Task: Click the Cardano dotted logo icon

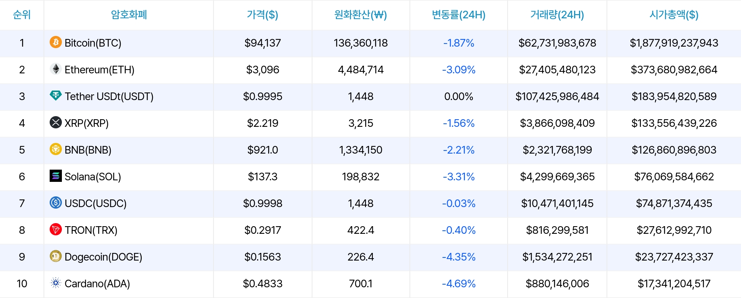Action: [x=56, y=283]
